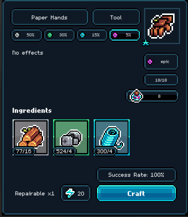
Task: Click the potion level bar showing 8
Action: [x=152, y=96]
